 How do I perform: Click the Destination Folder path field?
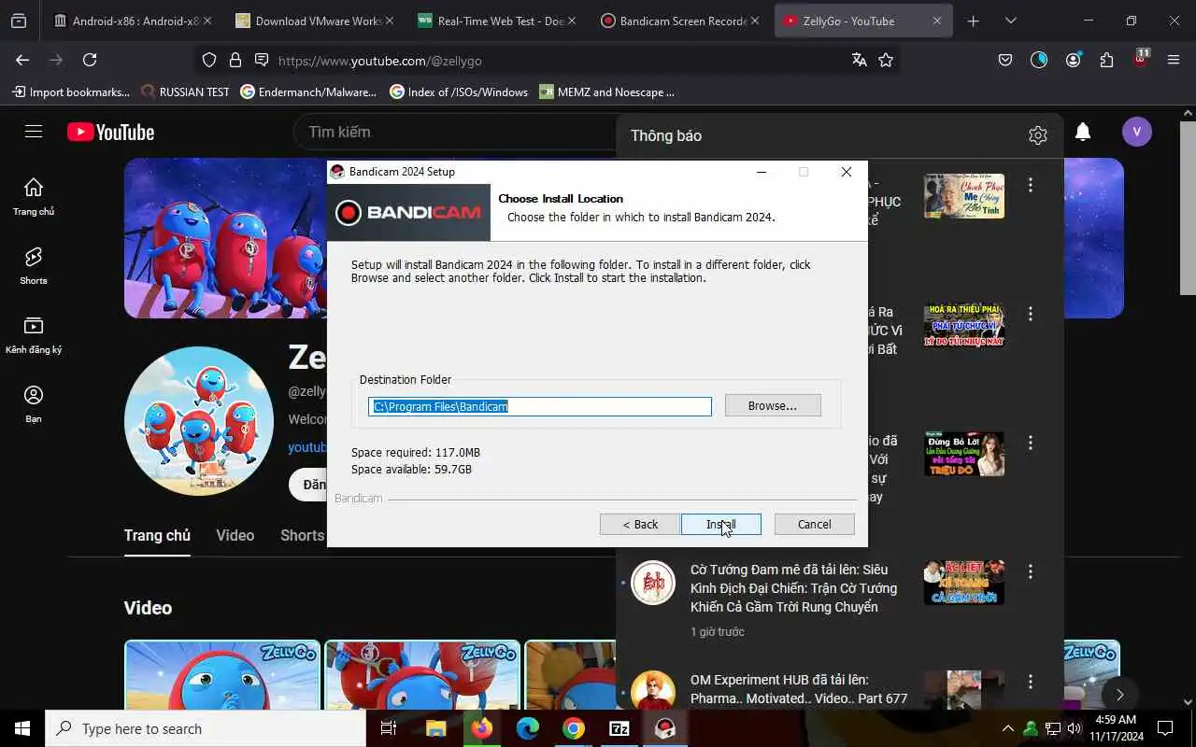click(540, 406)
